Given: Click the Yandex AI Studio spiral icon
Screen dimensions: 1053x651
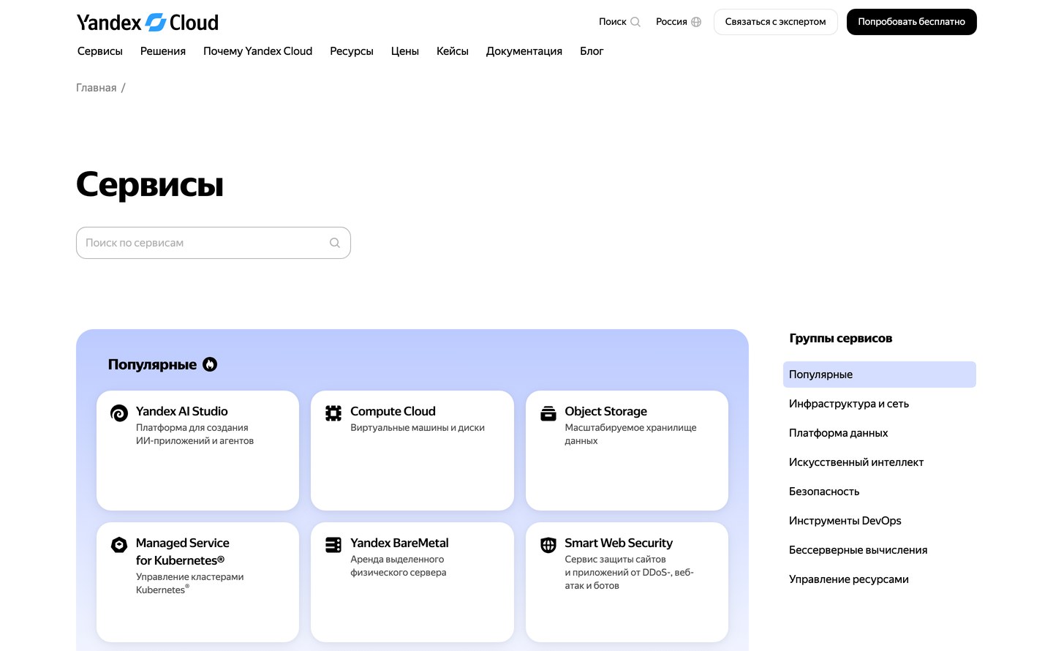Looking at the screenshot, I should pyautogui.click(x=119, y=413).
